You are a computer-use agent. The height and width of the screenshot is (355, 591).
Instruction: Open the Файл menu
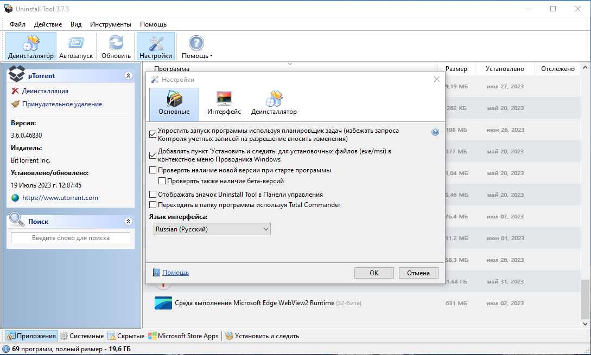pyautogui.click(x=18, y=24)
